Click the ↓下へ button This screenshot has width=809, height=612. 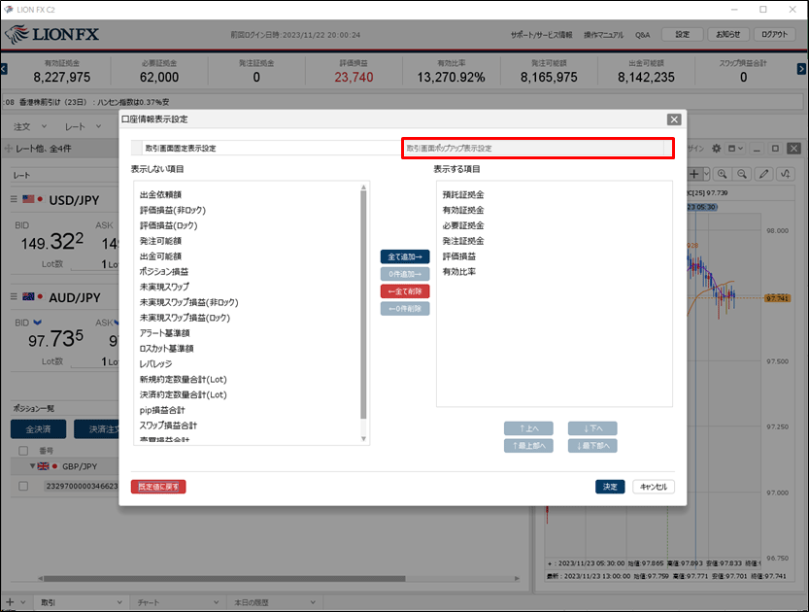click(592, 428)
